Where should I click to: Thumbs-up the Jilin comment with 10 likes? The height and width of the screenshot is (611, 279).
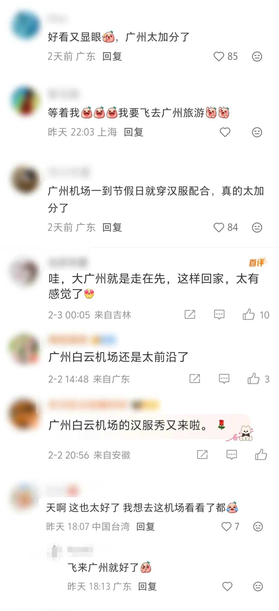click(x=249, y=314)
